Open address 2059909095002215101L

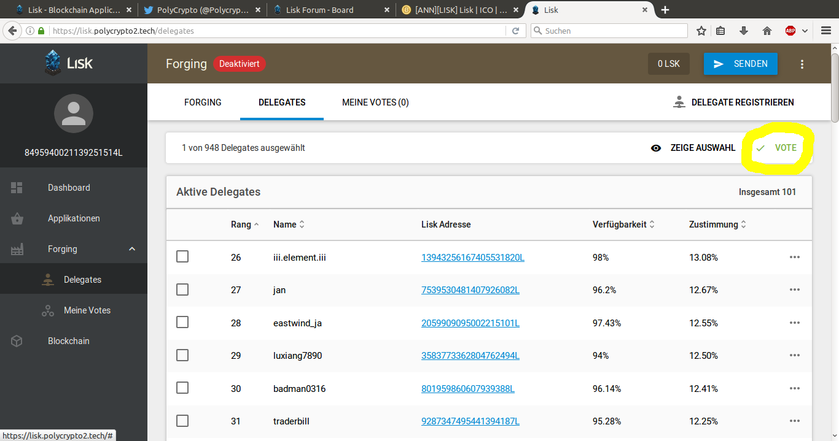470,323
